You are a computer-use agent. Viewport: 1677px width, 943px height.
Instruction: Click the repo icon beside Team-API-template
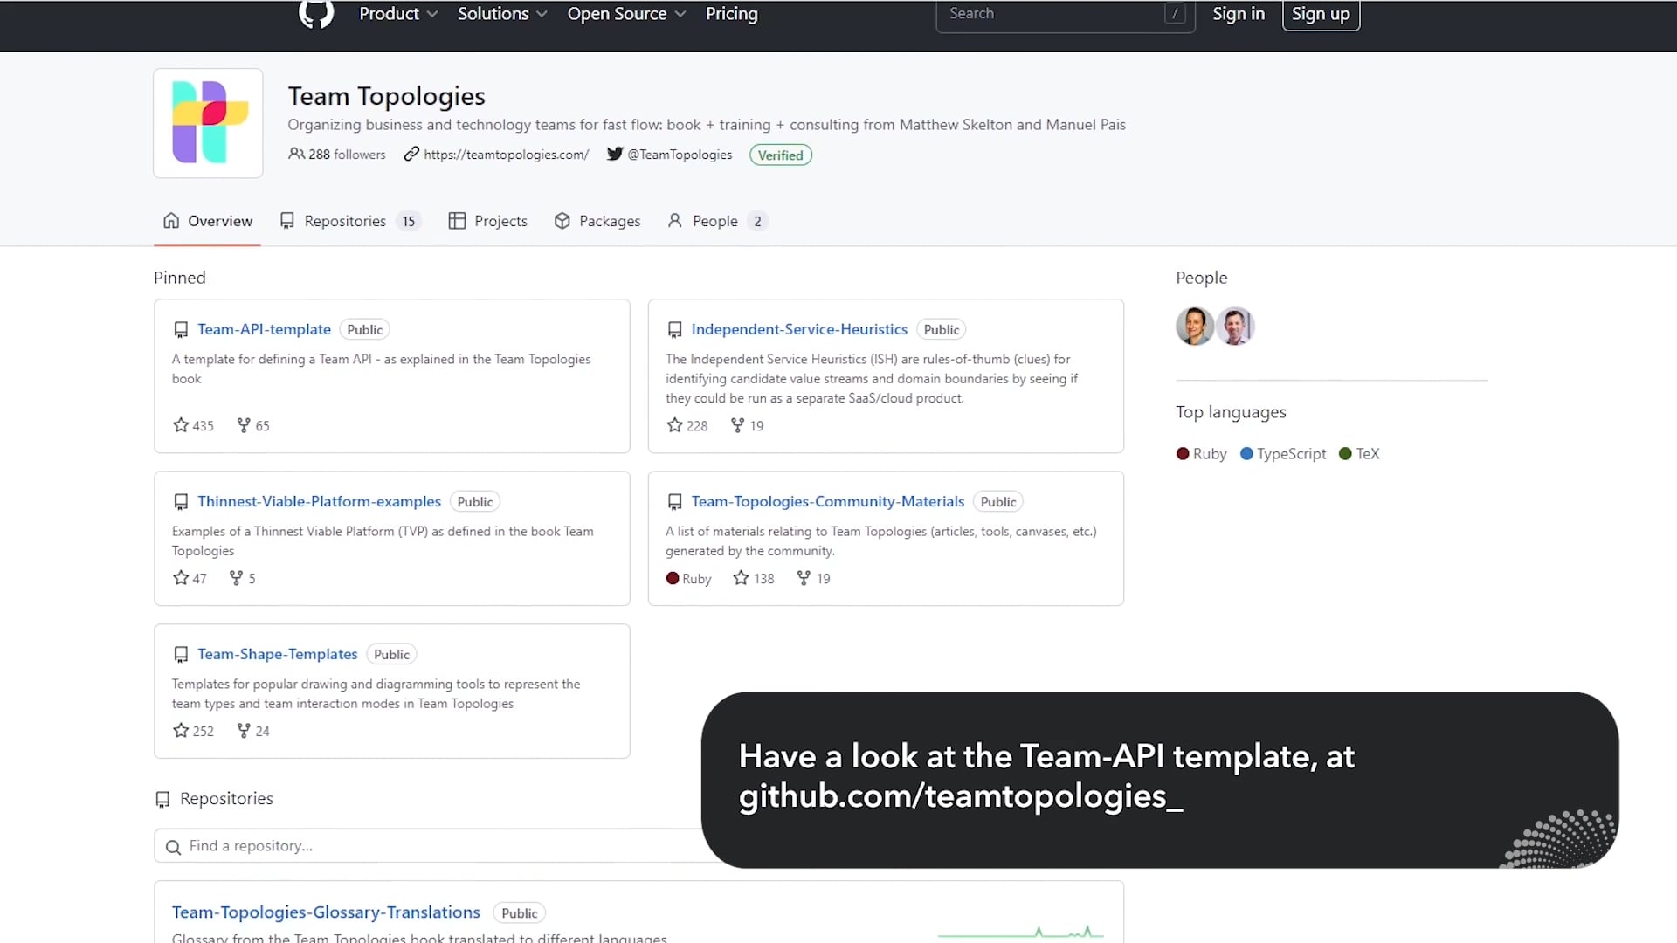pyautogui.click(x=181, y=330)
